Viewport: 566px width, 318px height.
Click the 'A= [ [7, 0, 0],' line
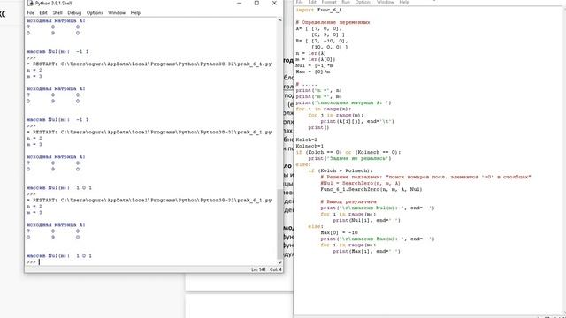point(318,28)
